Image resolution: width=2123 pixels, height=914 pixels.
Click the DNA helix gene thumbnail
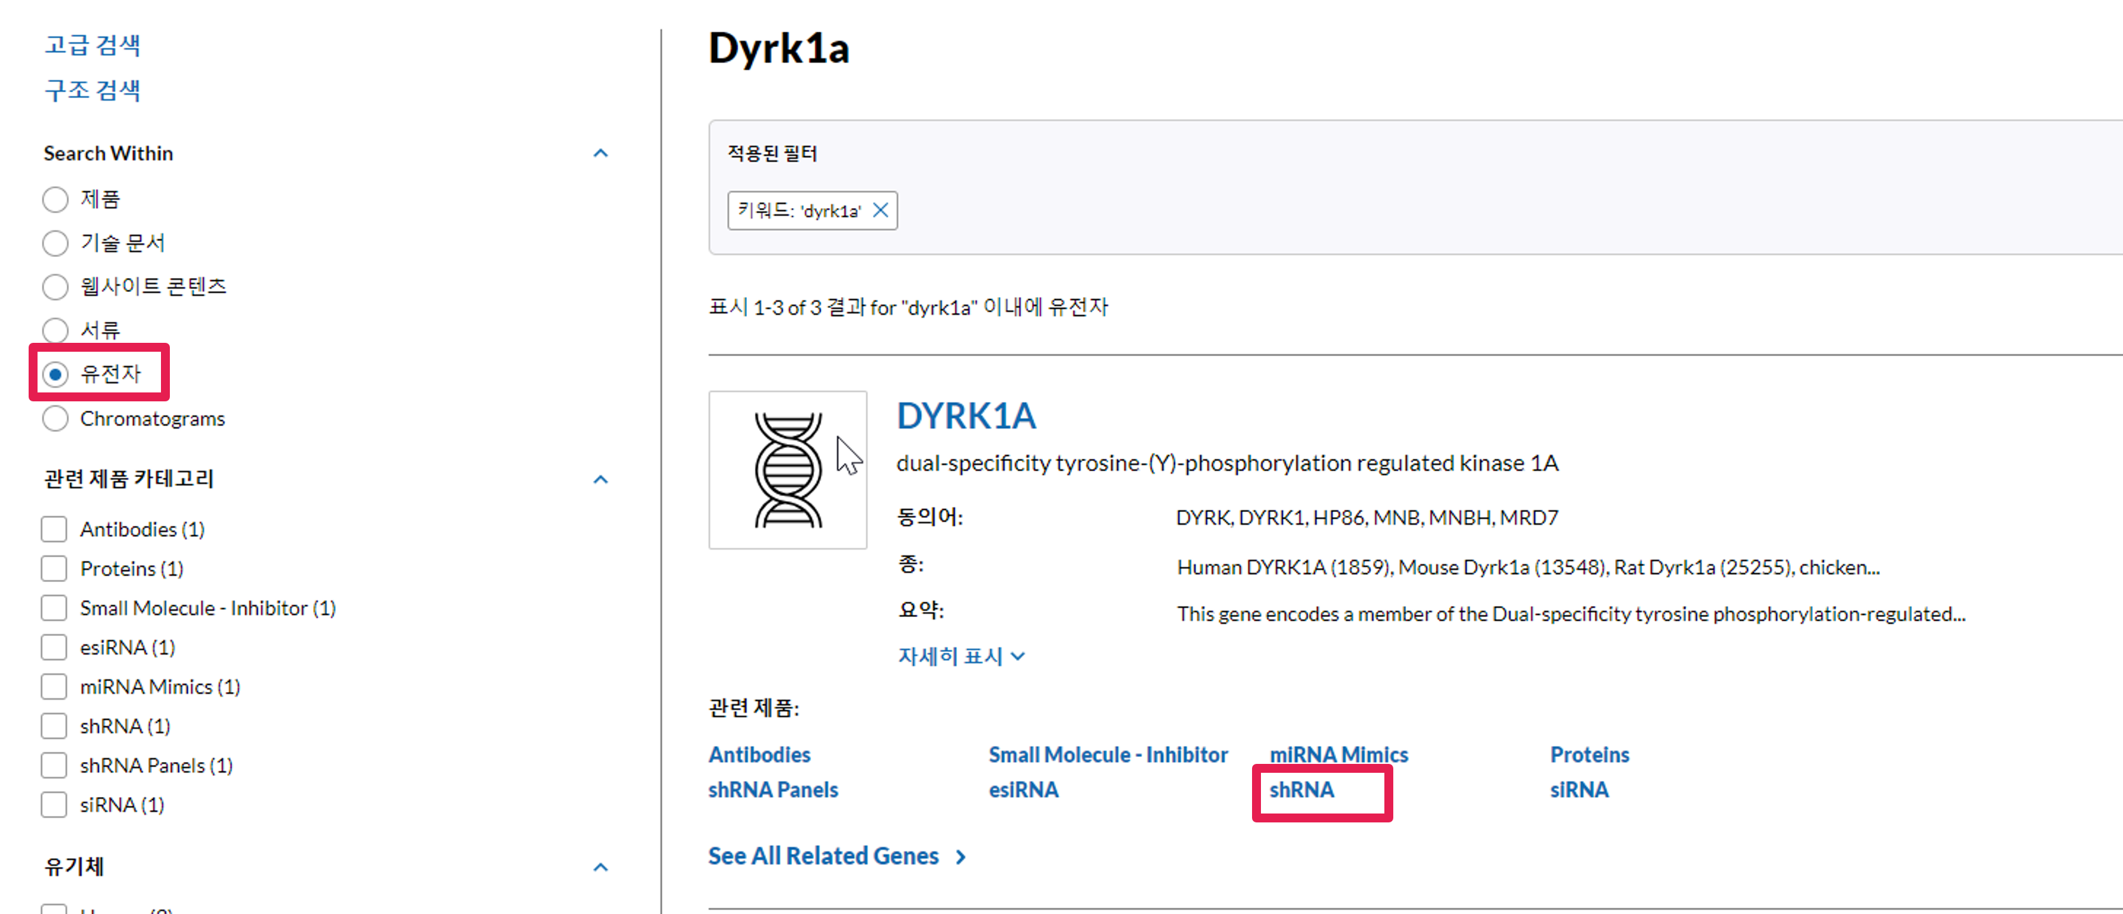click(x=787, y=470)
